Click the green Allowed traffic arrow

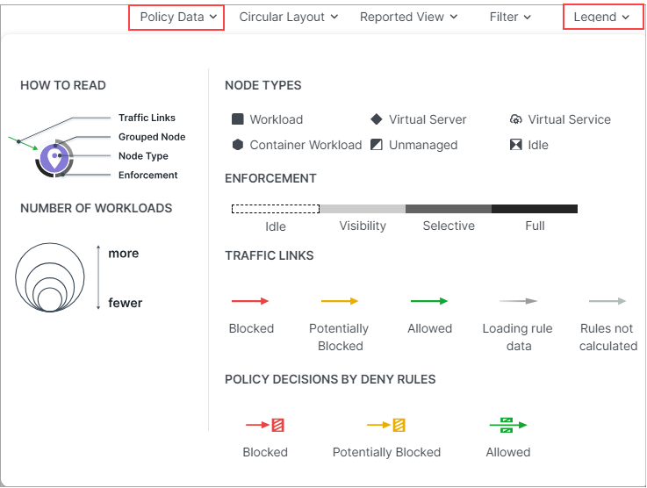point(429,301)
